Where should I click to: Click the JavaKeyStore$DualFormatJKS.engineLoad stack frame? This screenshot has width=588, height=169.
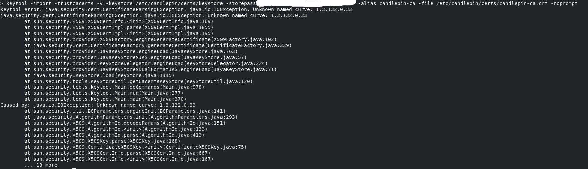pos(150,69)
